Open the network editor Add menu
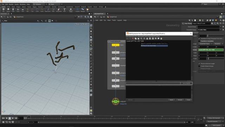Viewport: 225px width, 127px height. coord(97,20)
